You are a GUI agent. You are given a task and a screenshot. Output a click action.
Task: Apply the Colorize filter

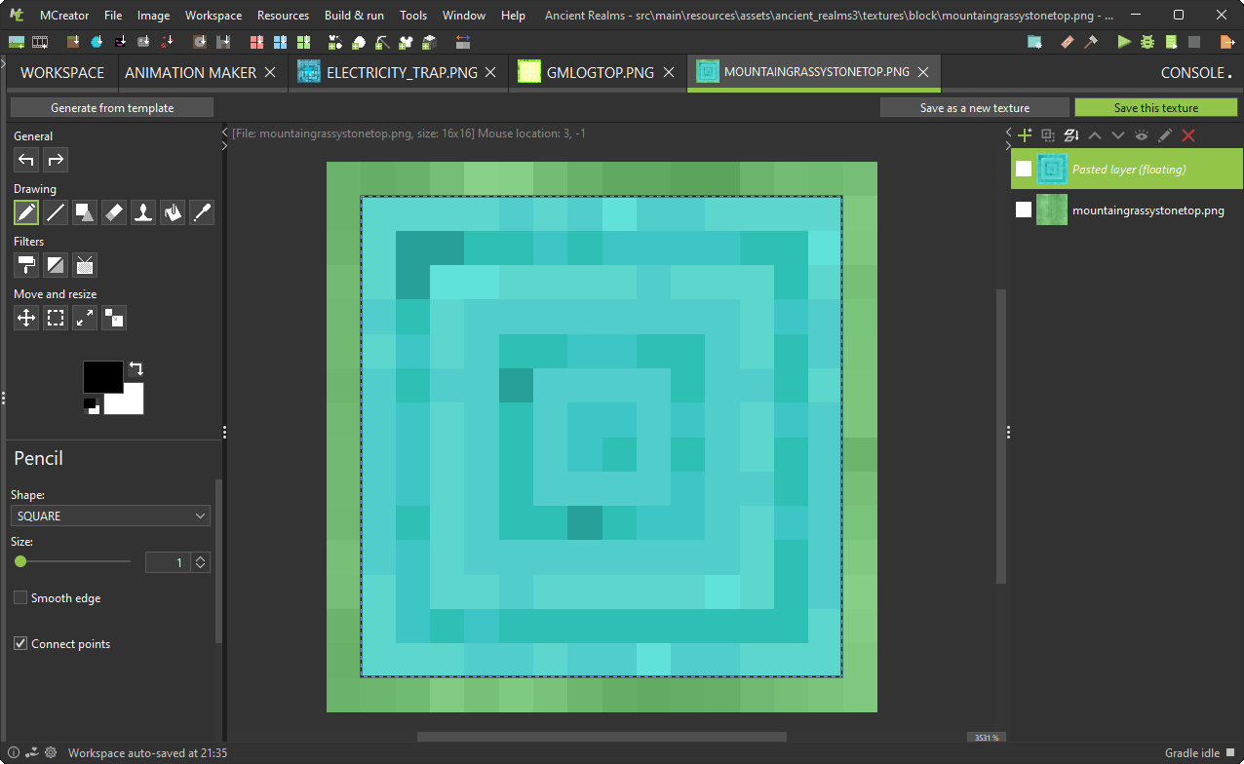click(26, 265)
